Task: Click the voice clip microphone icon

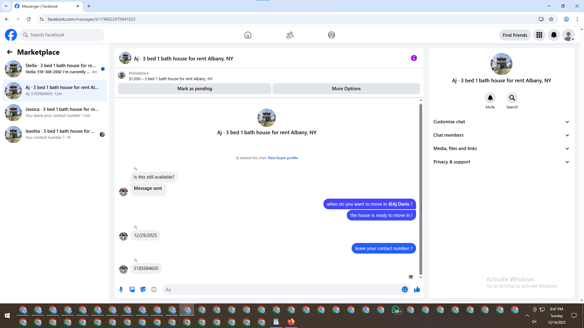Action: 121,289
